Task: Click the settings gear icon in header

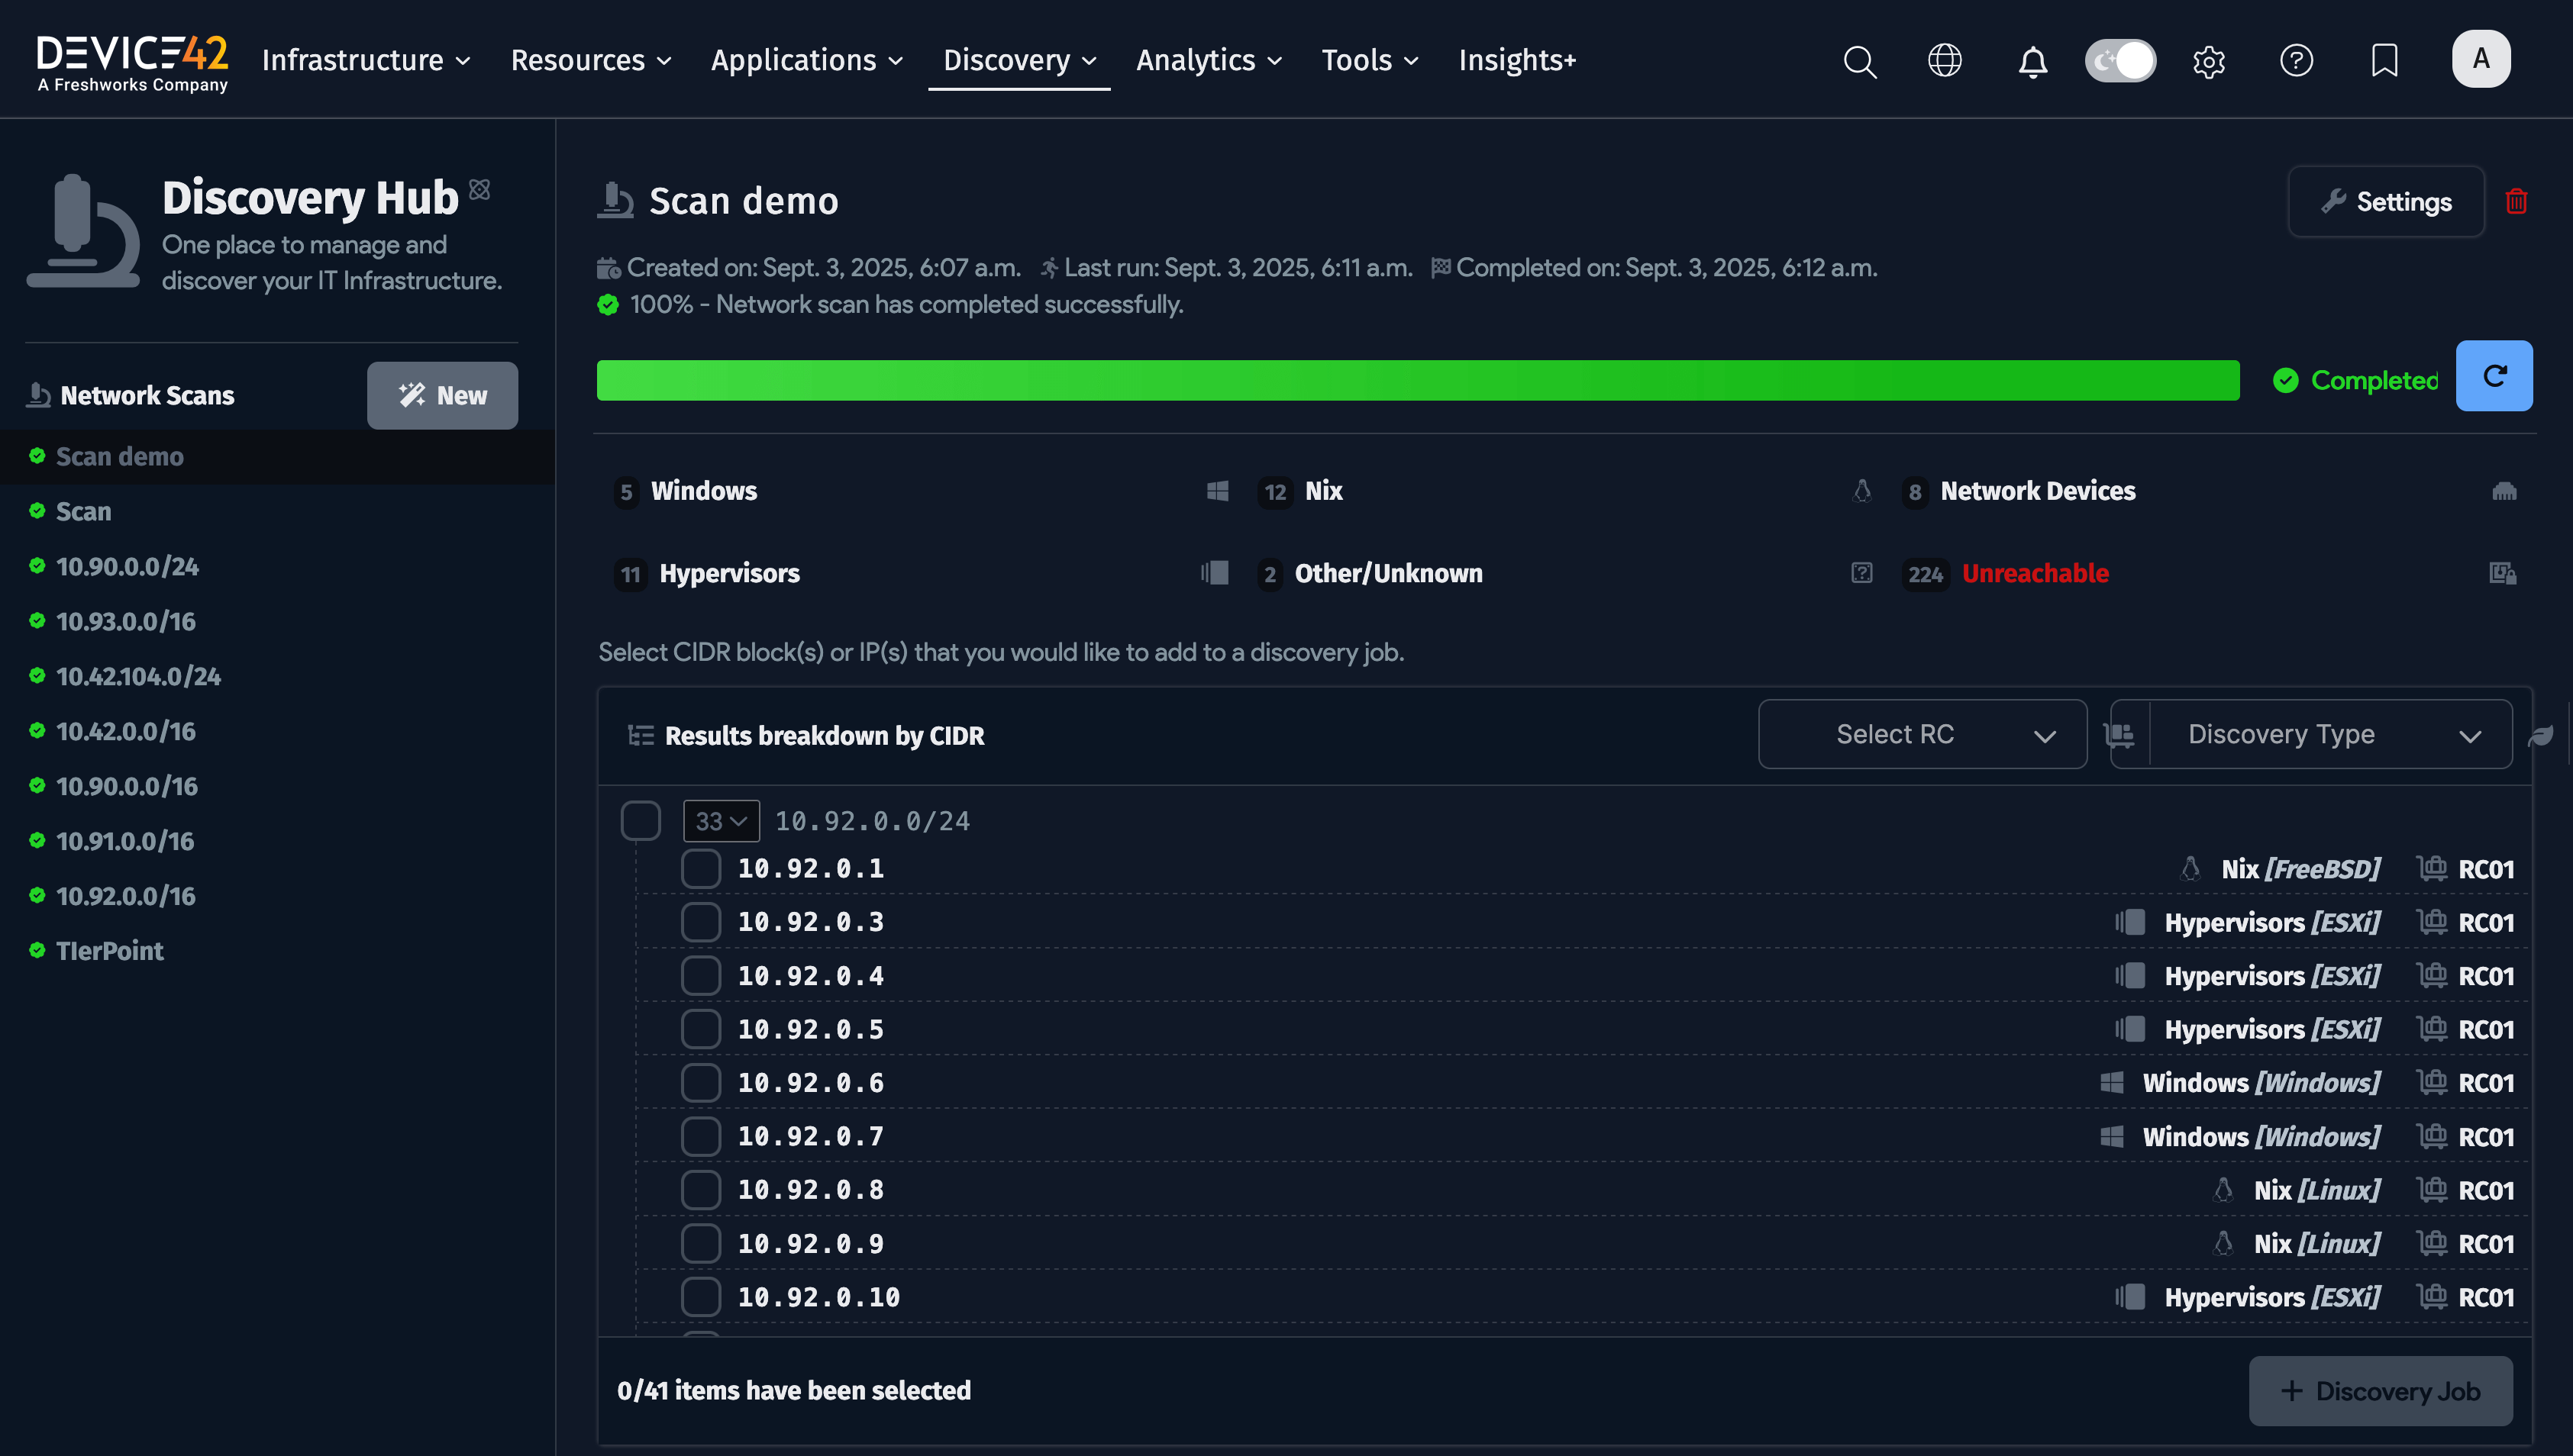Action: [x=2208, y=61]
